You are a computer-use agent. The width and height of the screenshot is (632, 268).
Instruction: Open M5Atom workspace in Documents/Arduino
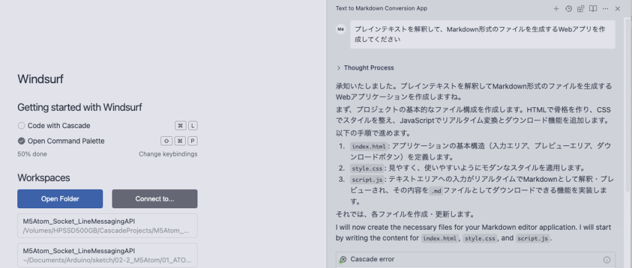coord(107,255)
